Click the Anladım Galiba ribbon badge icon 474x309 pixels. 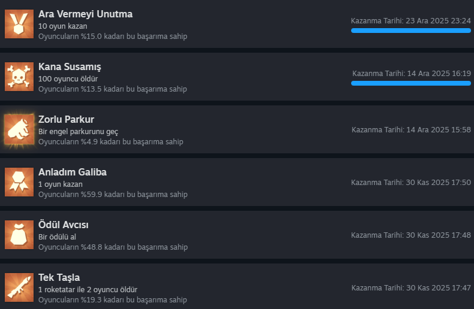tap(19, 182)
